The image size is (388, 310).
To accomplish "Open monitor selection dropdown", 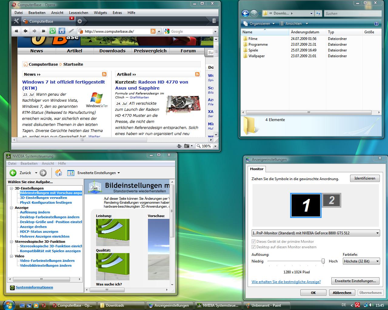I will [377, 233].
